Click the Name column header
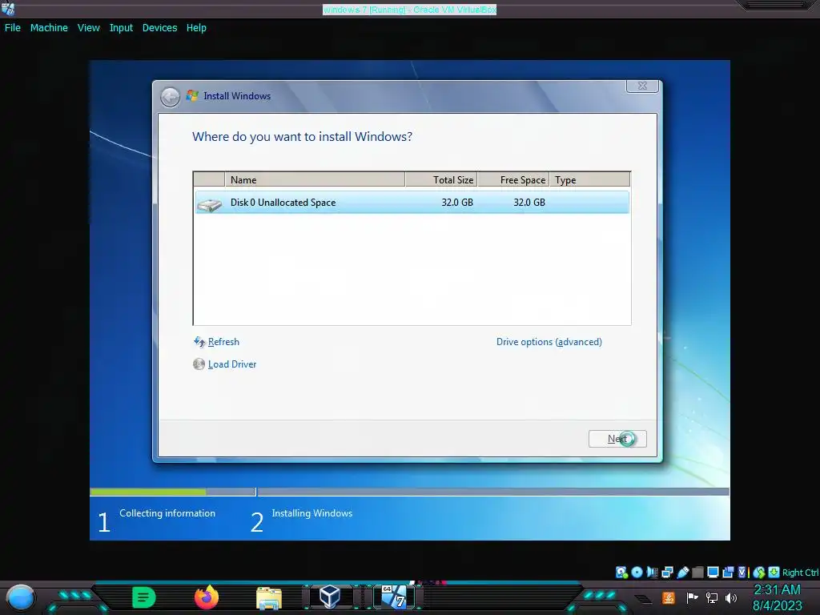This screenshot has width=820, height=615. (x=315, y=179)
